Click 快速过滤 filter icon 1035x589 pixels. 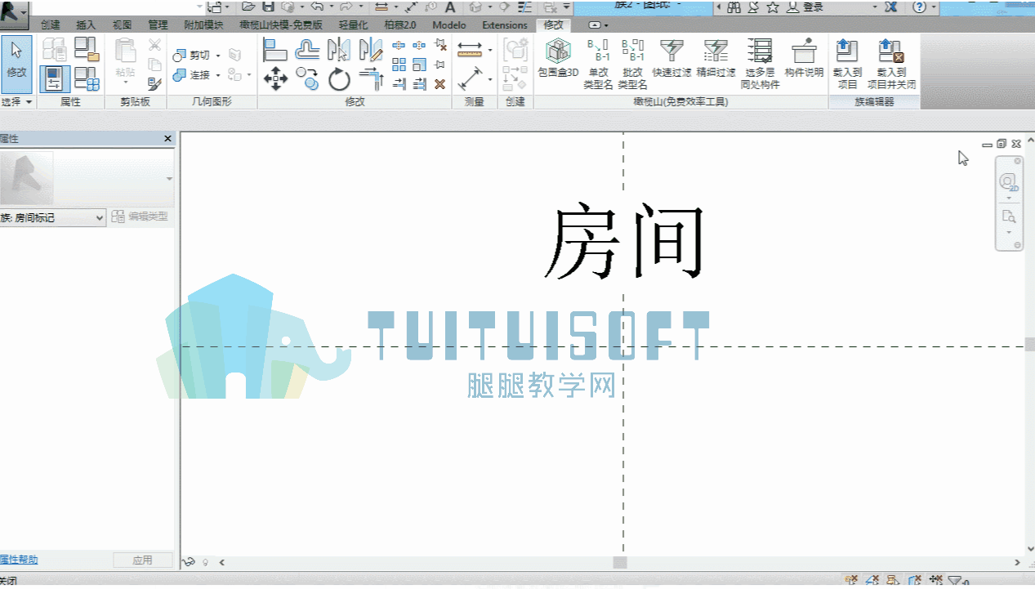[671, 58]
